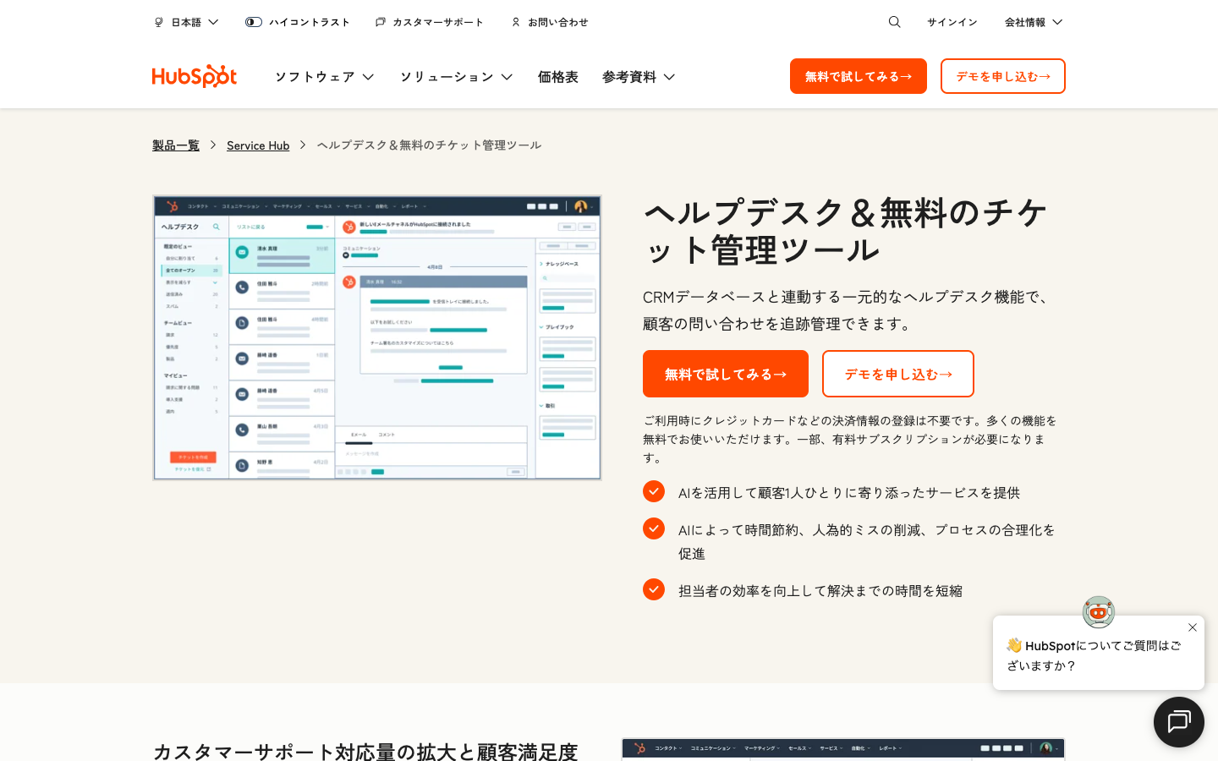This screenshot has height=761, width=1218.
Task: Open the site search
Action: [x=894, y=21]
